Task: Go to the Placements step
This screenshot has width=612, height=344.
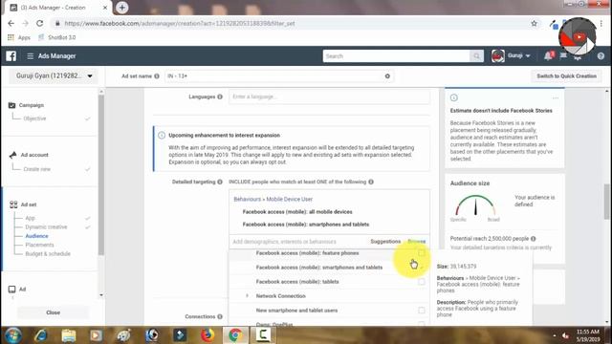Action: pos(39,245)
